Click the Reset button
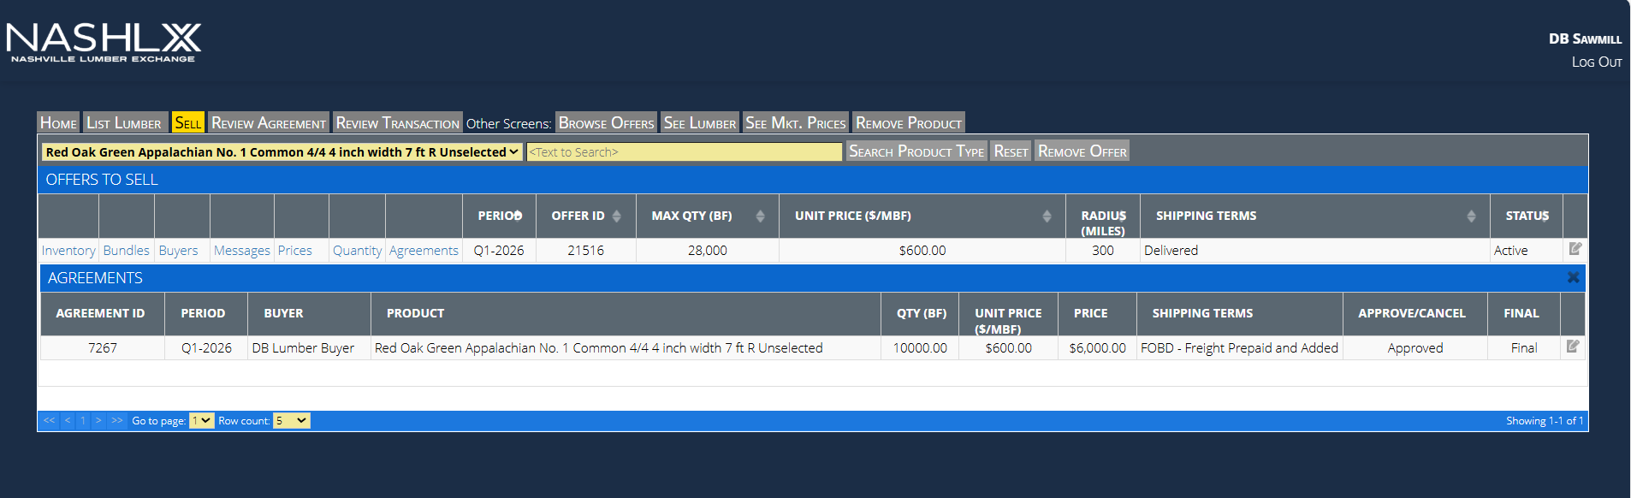Screen dimensions: 1631x498 (x=1011, y=151)
